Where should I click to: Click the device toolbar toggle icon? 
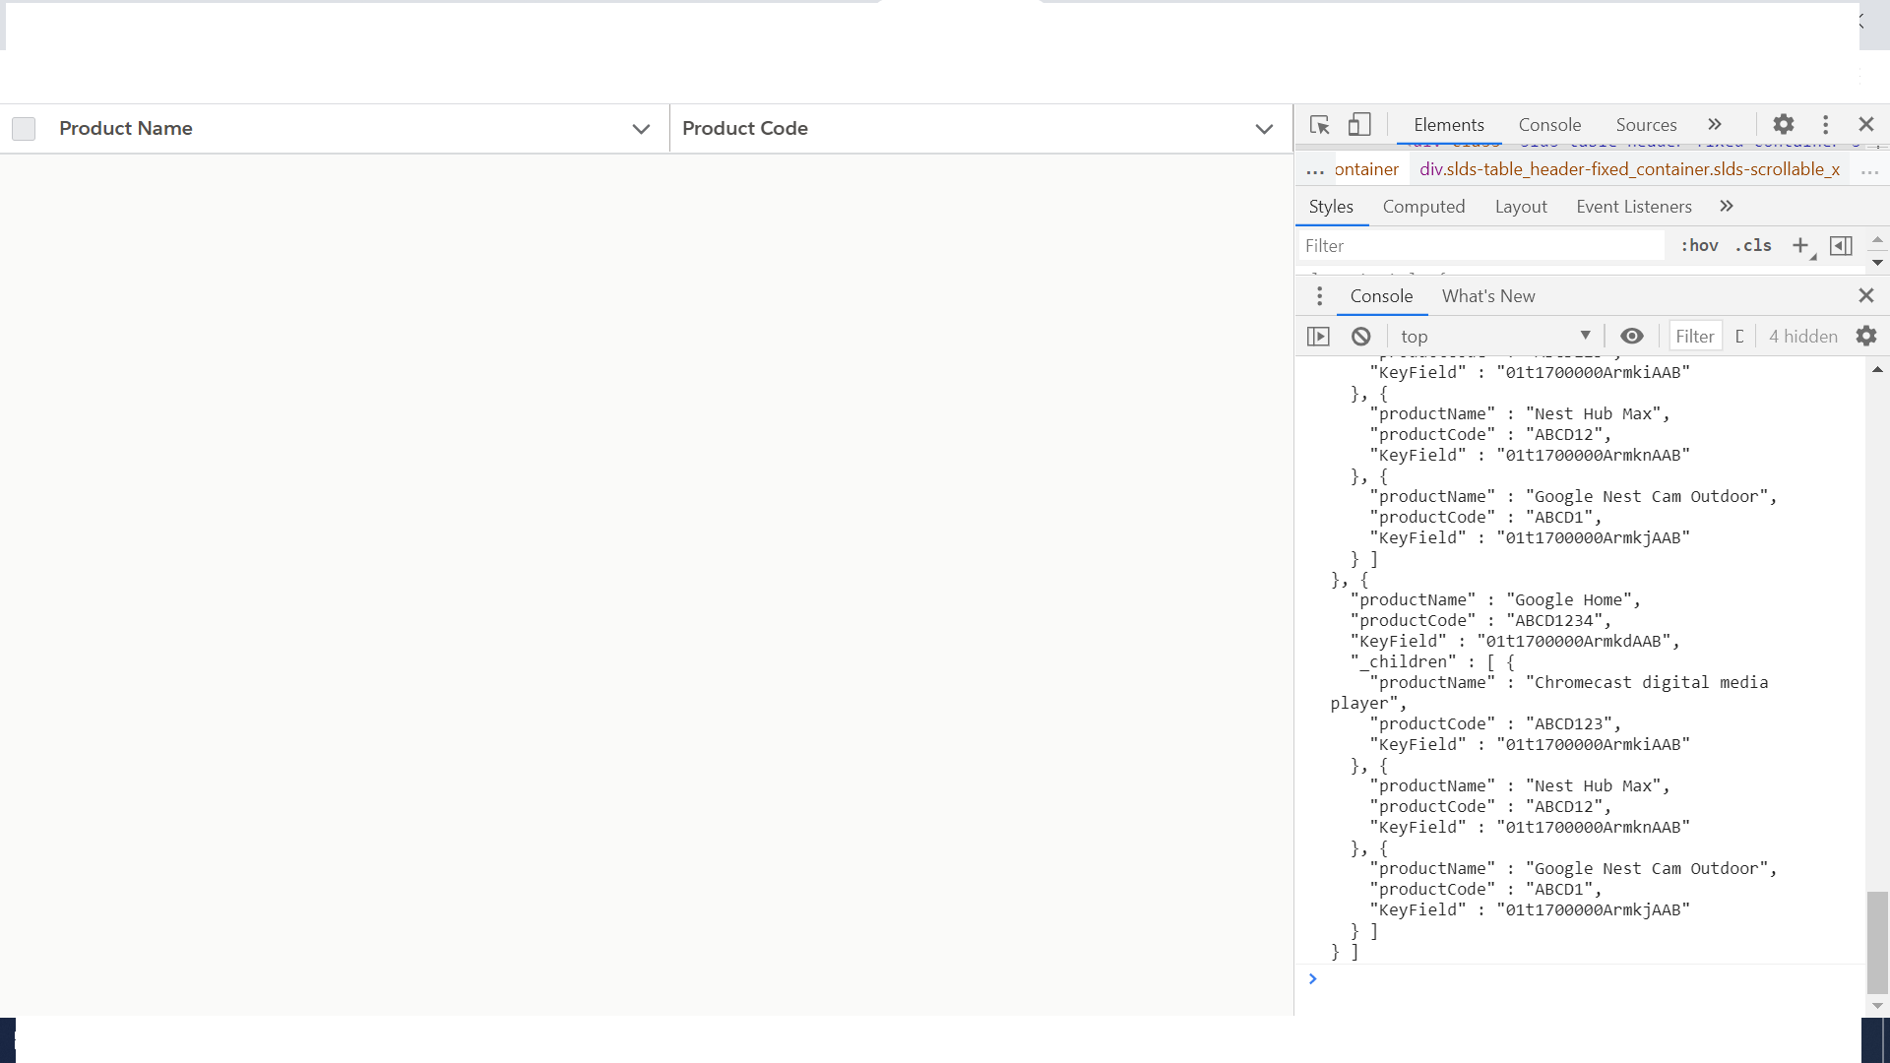(1359, 125)
